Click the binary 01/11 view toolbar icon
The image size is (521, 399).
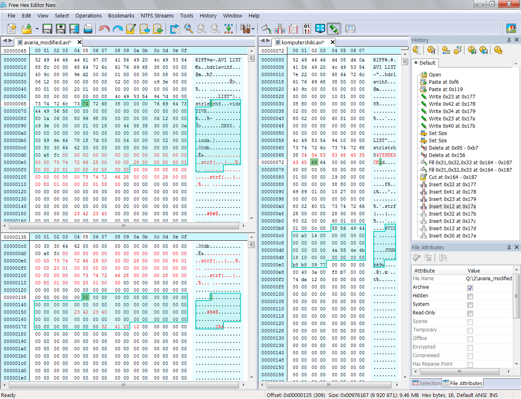pos(306,29)
